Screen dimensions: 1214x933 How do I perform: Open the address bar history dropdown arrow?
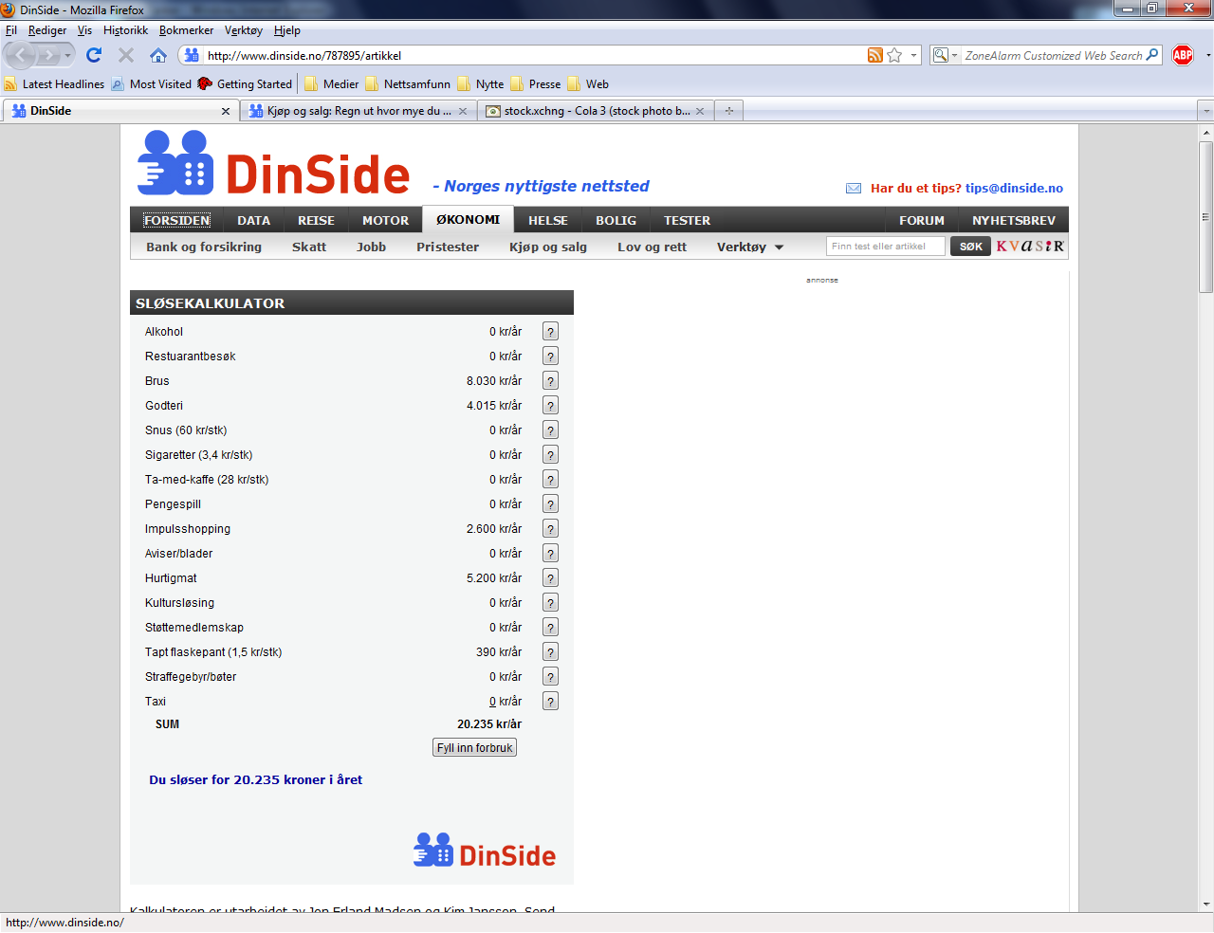pyautogui.click(x=914, y=56)
